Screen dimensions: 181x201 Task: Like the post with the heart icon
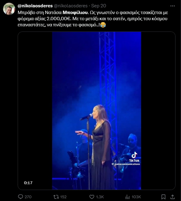(92, 197)
